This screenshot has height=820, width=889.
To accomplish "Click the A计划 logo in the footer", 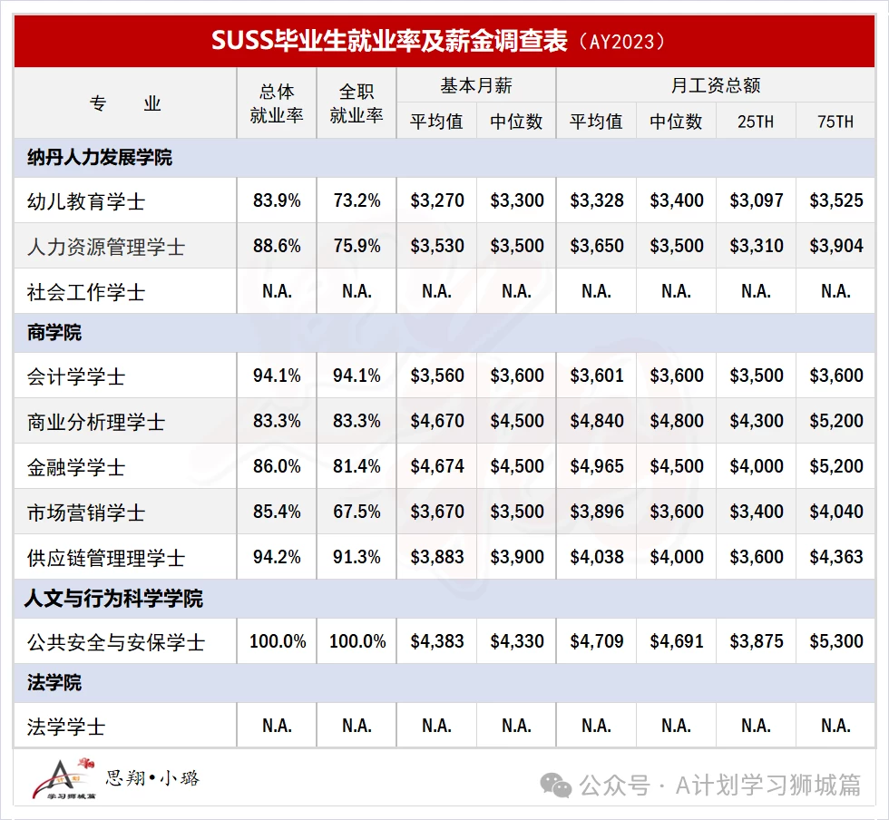I will tap(63, 778).
